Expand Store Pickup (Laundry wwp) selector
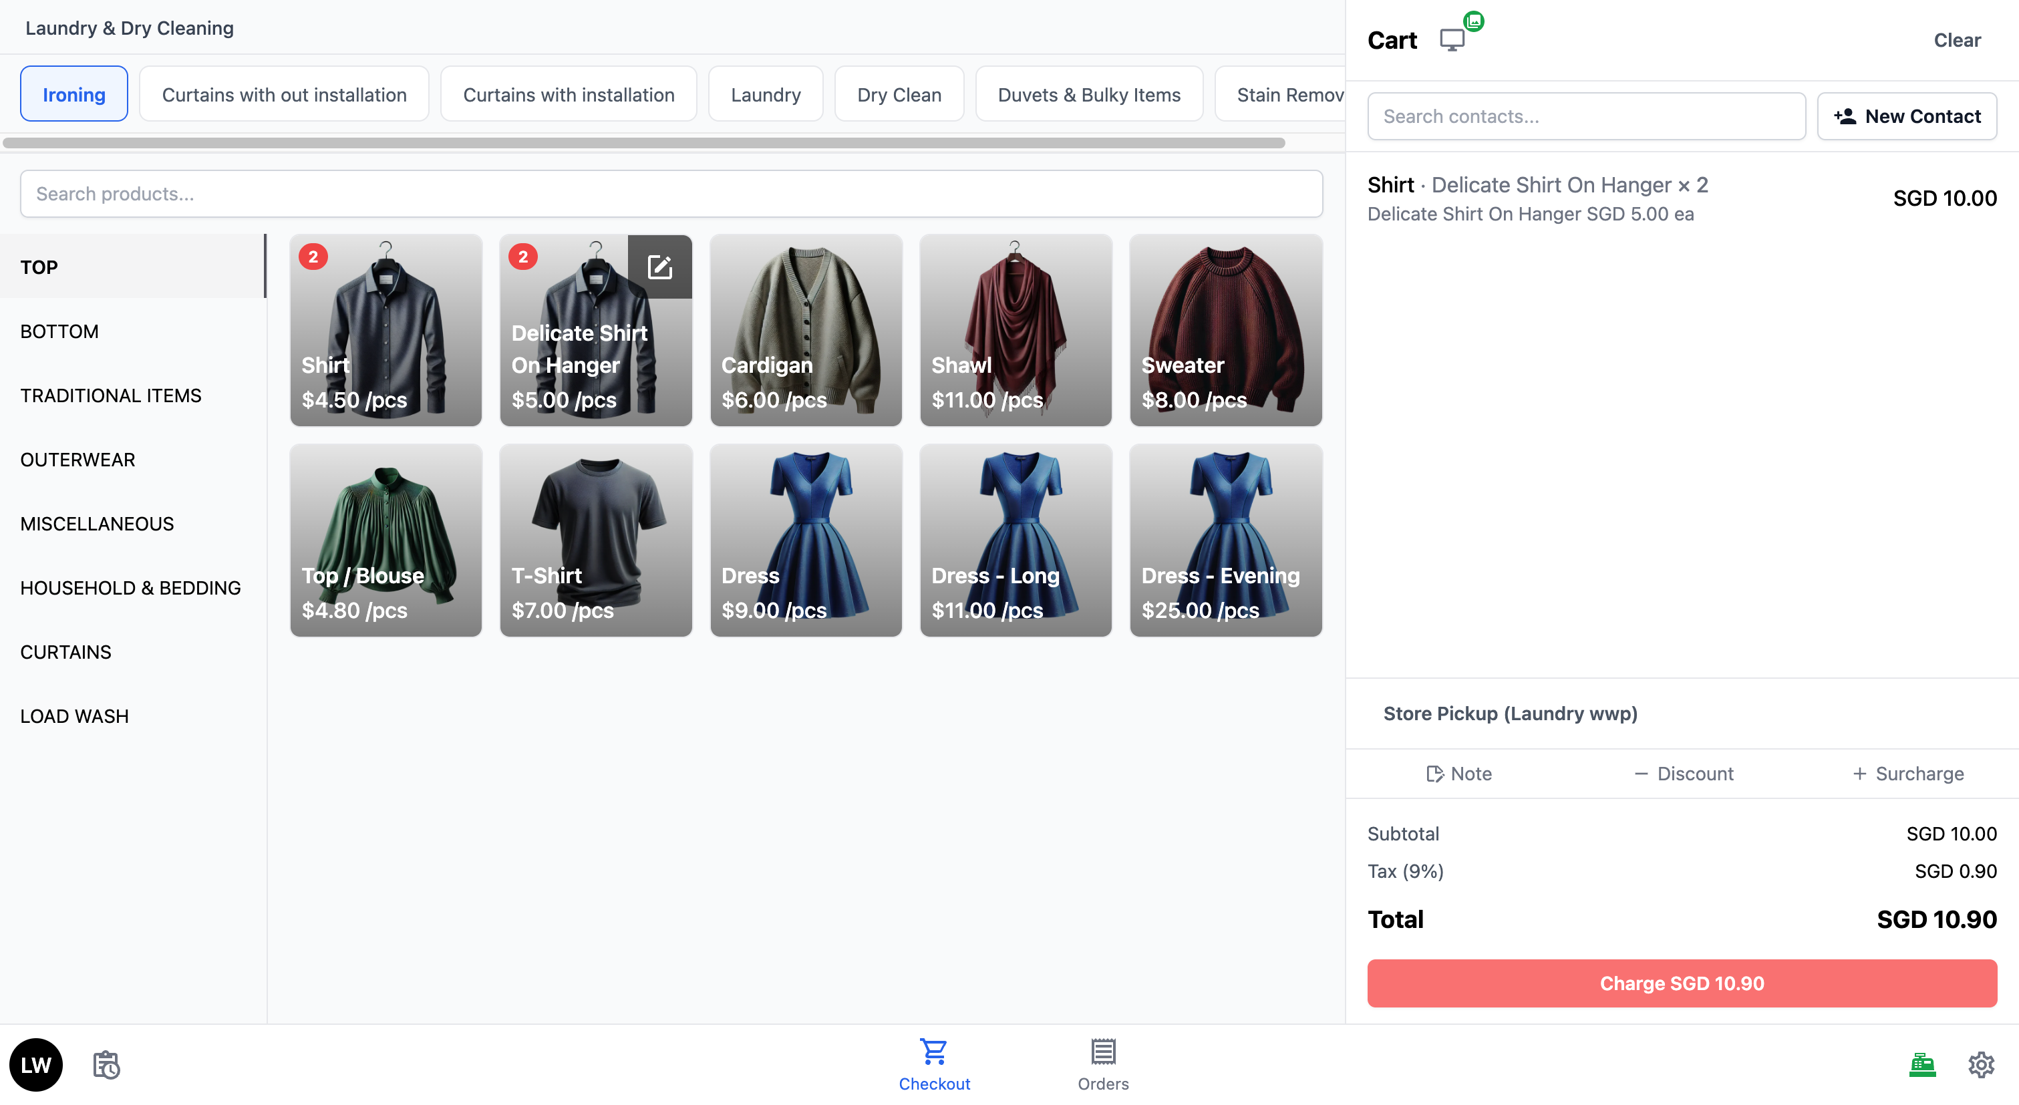Viewport: 2019px width, 1105px height. pos(1509,713)
